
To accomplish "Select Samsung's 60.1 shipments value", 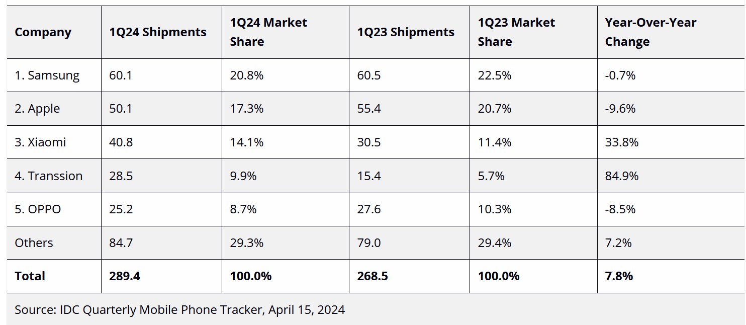I will (x=121, y=75).
